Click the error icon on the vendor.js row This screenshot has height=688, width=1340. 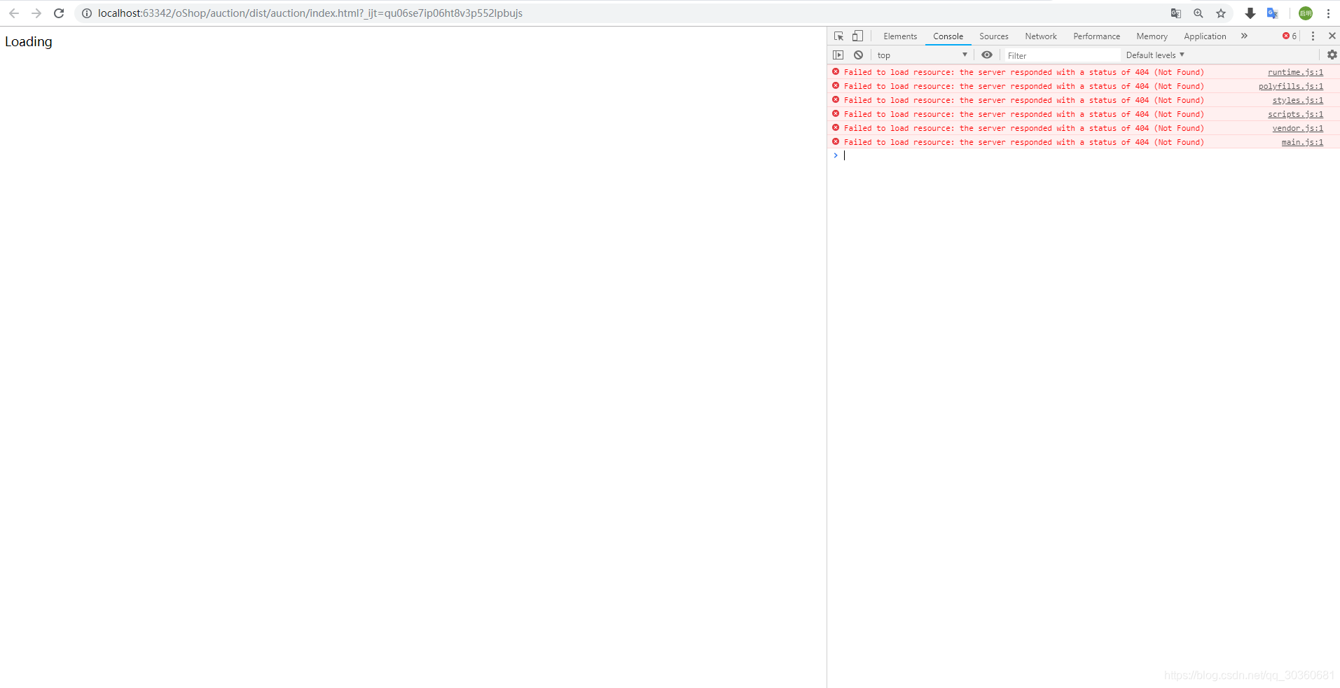tap(836, 127)
